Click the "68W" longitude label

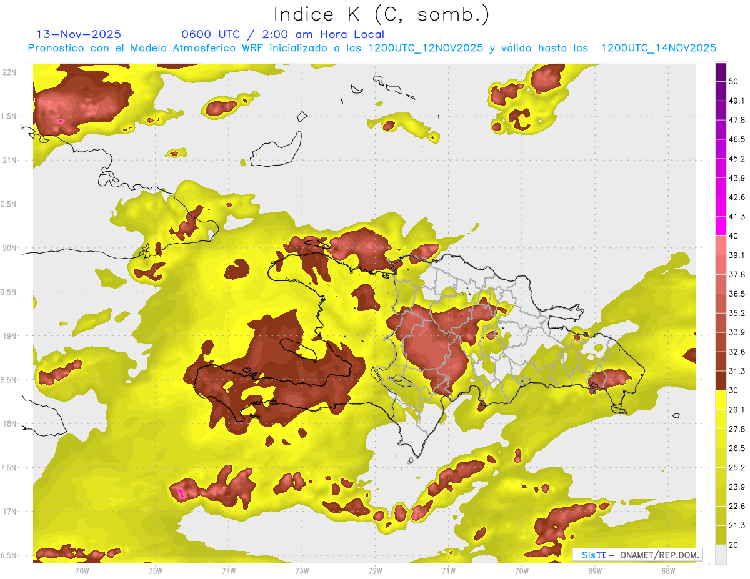(667, 570)
